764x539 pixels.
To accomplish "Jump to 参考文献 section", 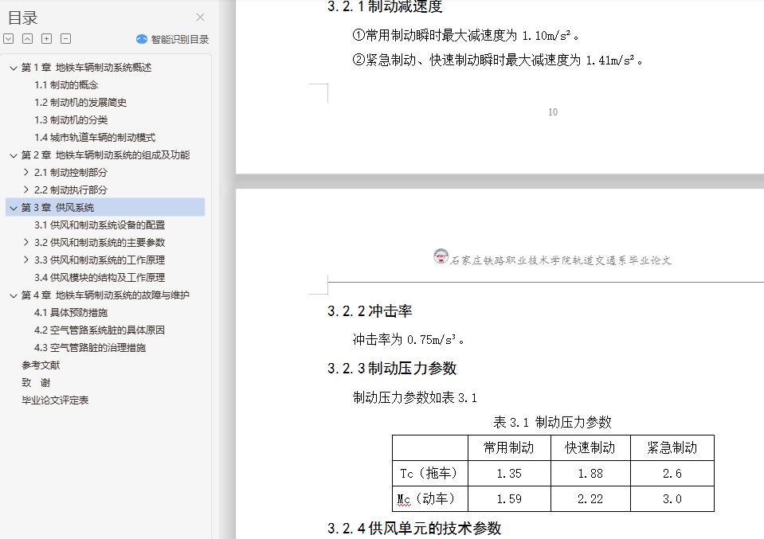I will 41,365.
